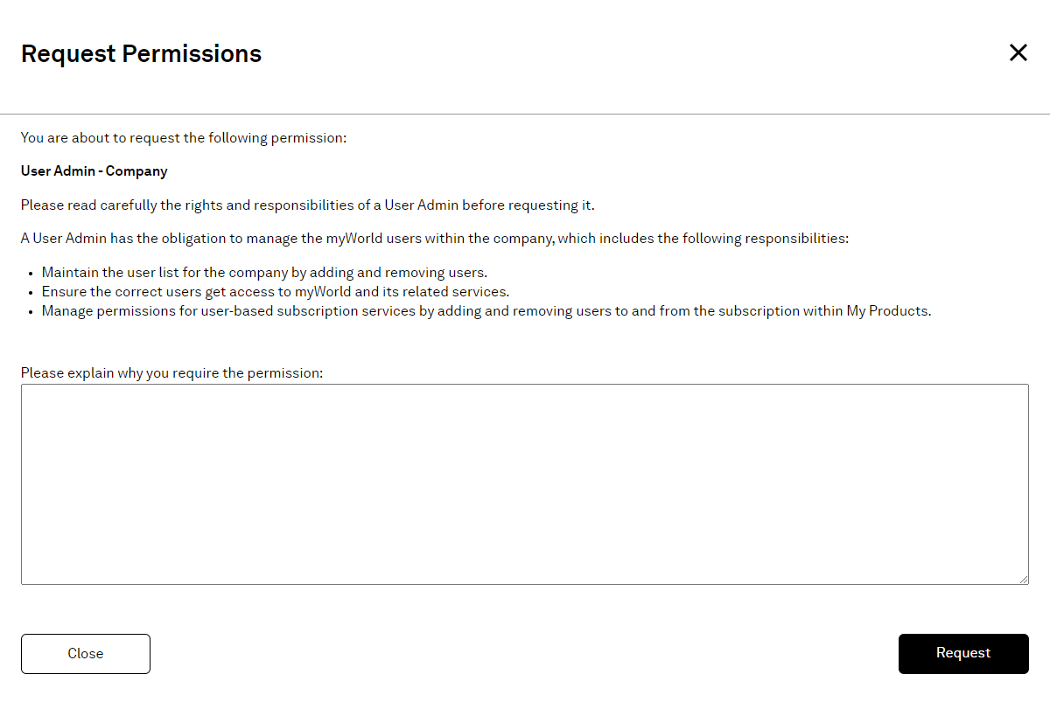
Task: Click the bullet point before 'Ensure the correct users'
Action: (x=31, y=293)
